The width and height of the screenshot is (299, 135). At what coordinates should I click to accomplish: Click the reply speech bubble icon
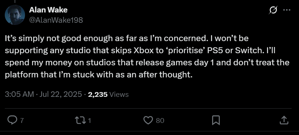point(12,120)
